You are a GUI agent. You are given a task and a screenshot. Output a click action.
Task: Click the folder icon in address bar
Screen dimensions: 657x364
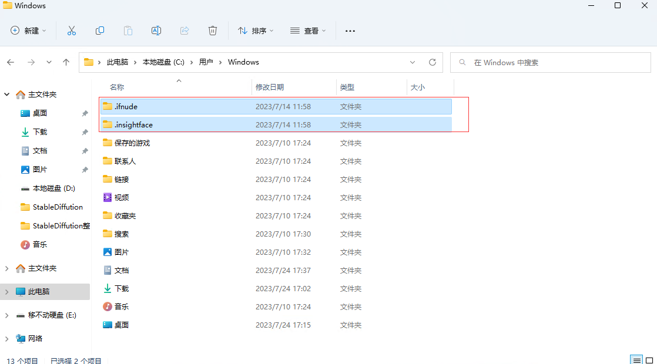pos(88,62)
